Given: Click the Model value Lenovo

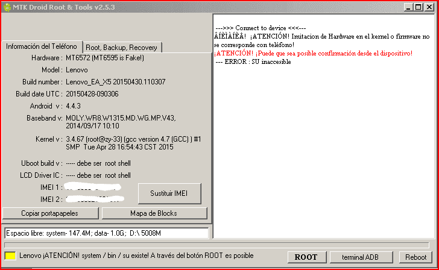Looking at the screenshot, I should (x=77, y=70).
